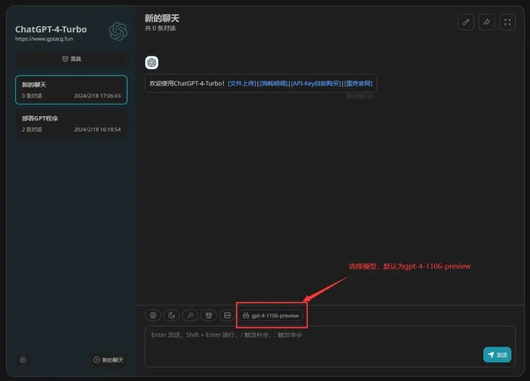Viewport: 530px width, 381px height.
Task: Open the gpt-4-1106-preview model selector
Action: [x=270, y=316]
